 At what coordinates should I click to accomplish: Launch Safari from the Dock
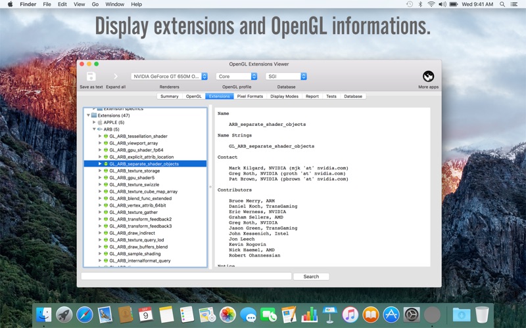click(85, 315)
